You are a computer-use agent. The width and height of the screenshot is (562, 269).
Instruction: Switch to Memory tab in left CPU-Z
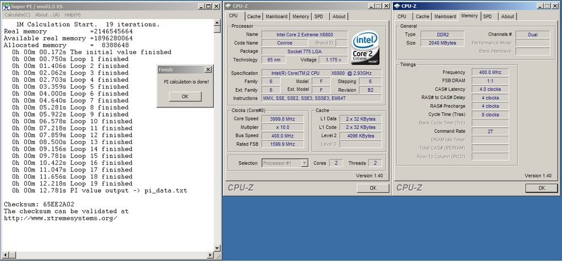point(301,16)
